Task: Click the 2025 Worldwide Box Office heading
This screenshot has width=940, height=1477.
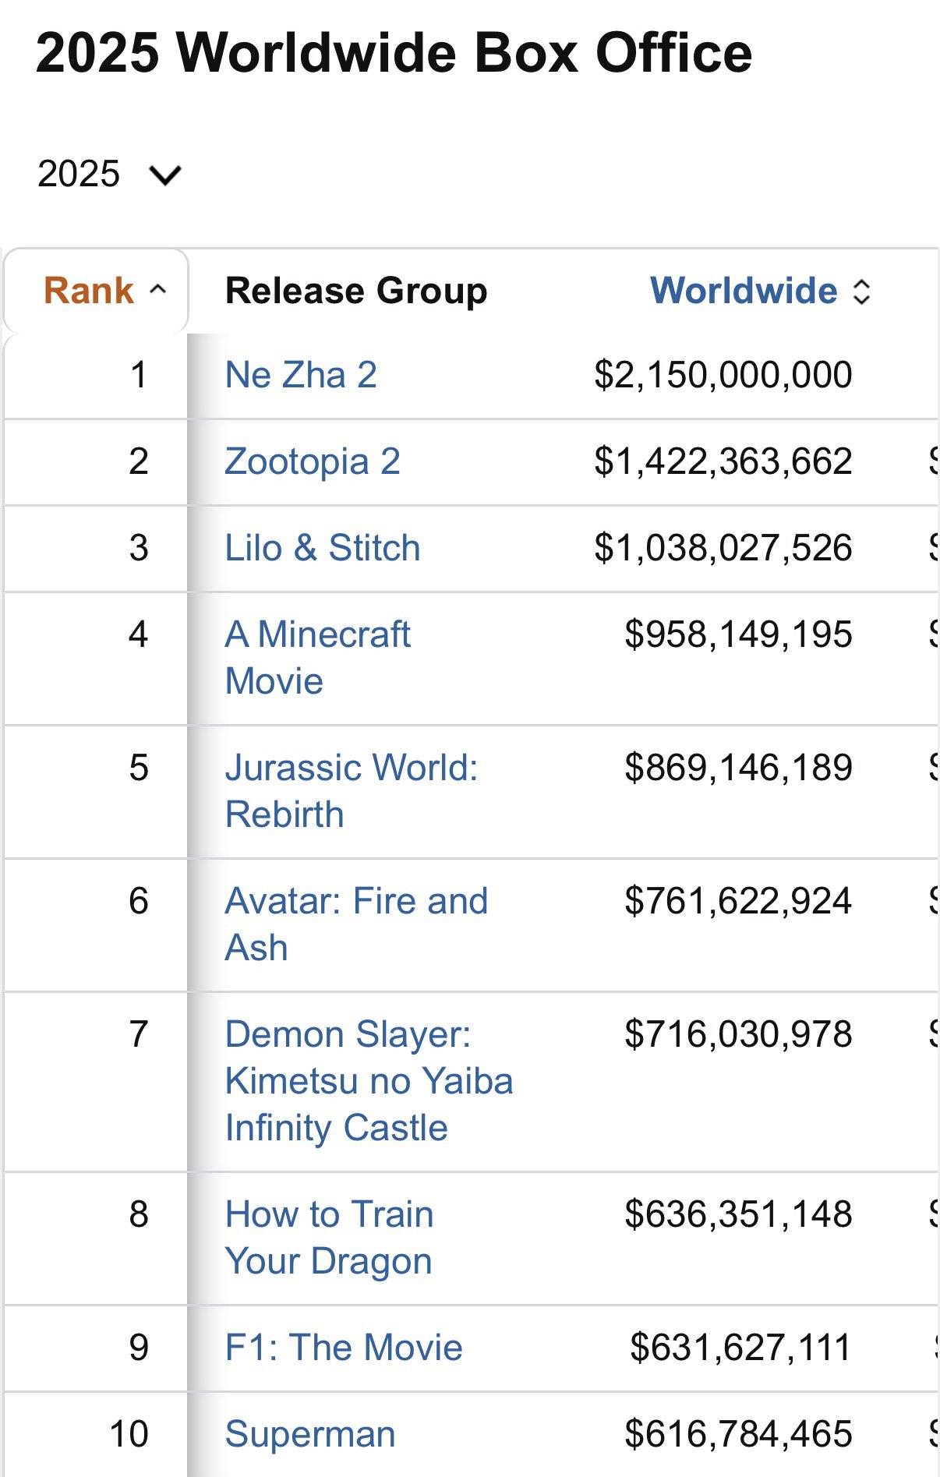Action: click(x=394, y=53)
